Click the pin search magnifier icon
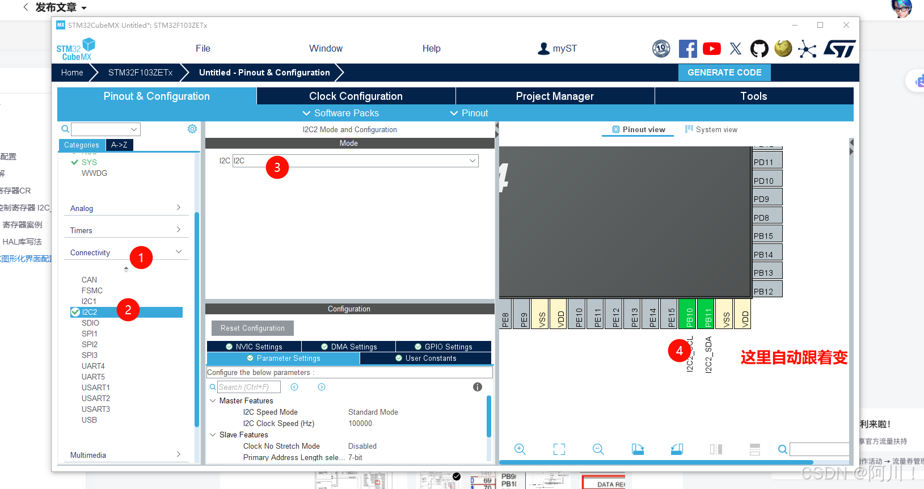Viewport: 924px width, 489px height. (783, 449)
